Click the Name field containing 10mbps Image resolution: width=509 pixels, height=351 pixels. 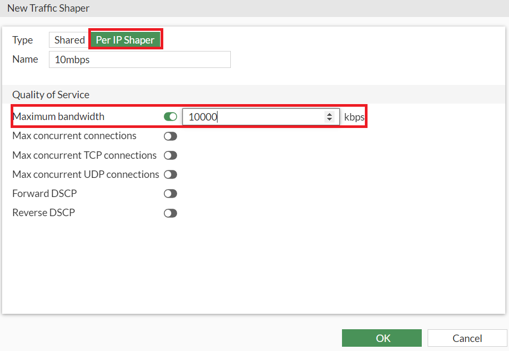[x=139, y=59]
